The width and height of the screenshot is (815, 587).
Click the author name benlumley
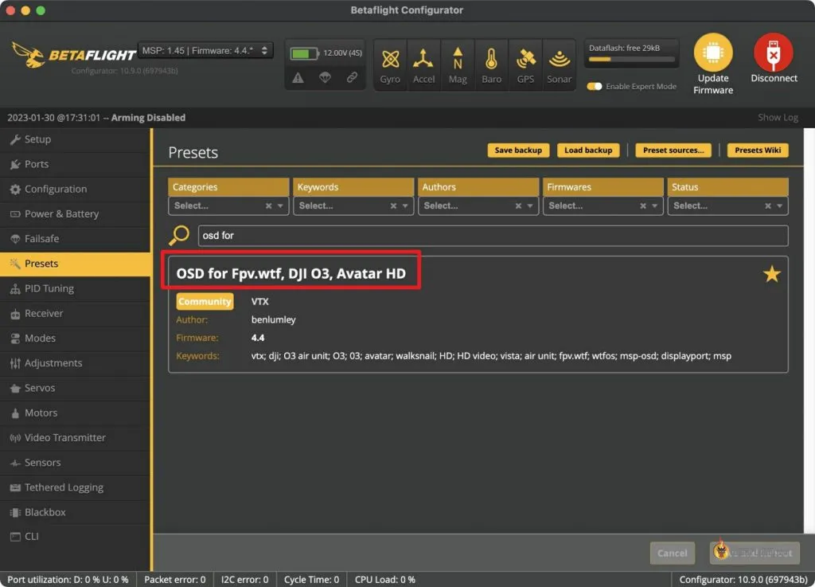pyautogui.click(x=274, y=319)
